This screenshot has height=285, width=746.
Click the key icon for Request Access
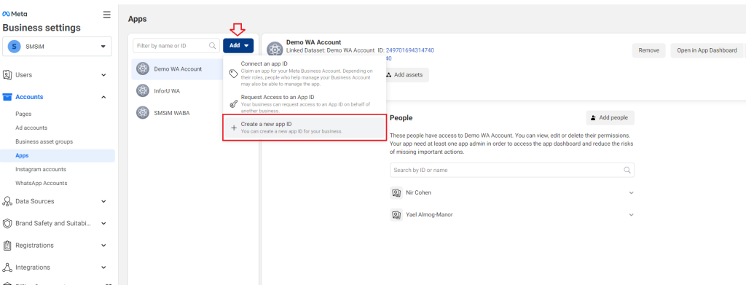click(233, 104)
